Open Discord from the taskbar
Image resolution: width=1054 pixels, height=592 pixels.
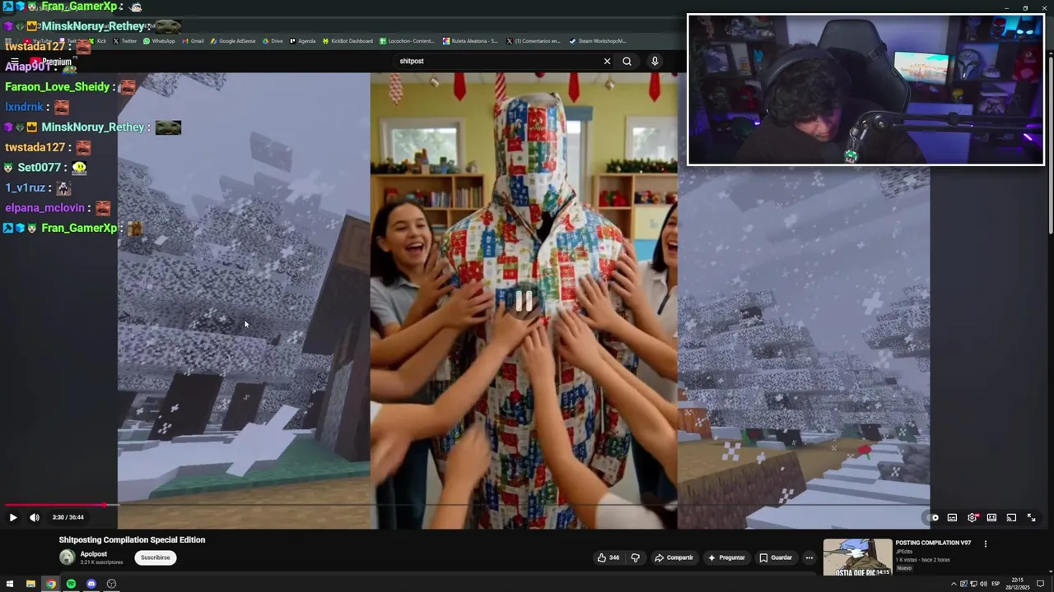pos(91,584)
